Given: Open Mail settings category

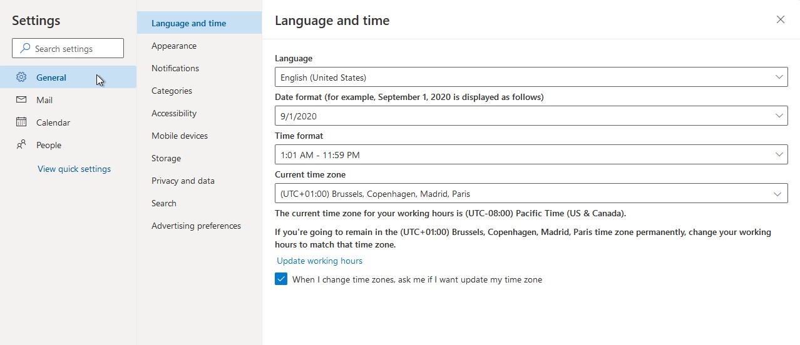Looking at the screenshot, I should (x=68, y=100).
